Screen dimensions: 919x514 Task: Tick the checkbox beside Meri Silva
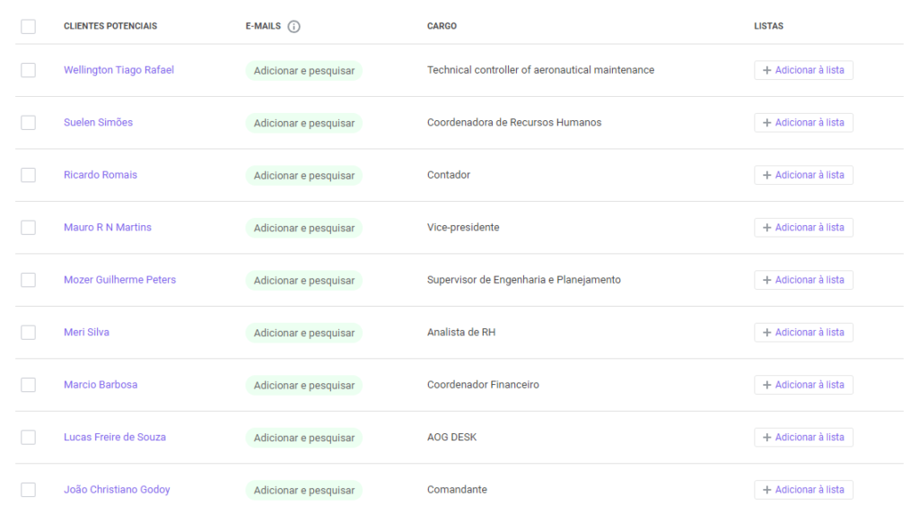28,332
